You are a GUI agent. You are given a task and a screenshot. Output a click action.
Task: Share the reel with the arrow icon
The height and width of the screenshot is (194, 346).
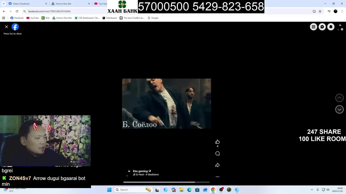tap(217, 165)
